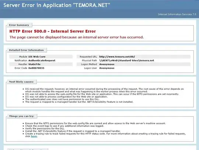
Task: Click the 'here' tracing rule link
Action: [34, 136]
